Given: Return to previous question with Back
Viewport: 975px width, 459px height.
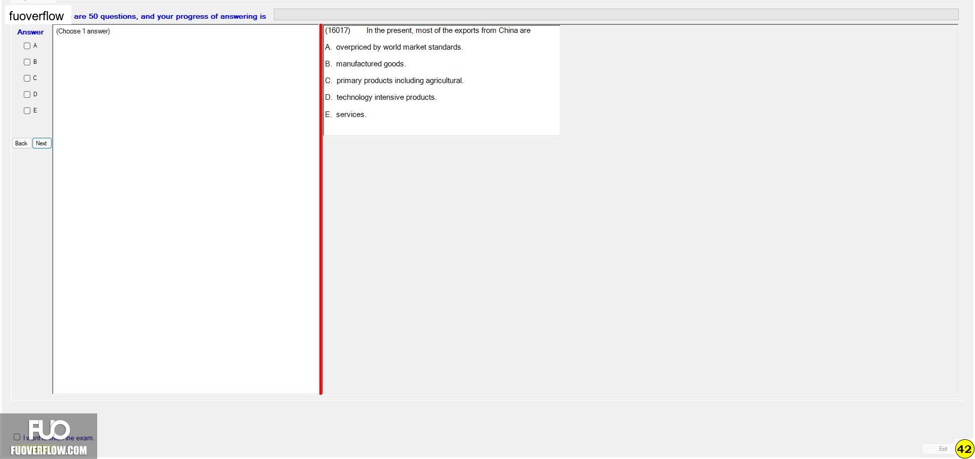Looking at the screenshot, I should tap(21, 143).
